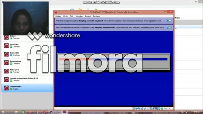The width and height of the screenshot is (203, 114).
Task: Click the Debian swirl icon of DEBIANMELDY
Action: pyautogui.click(x=6, y=88)
